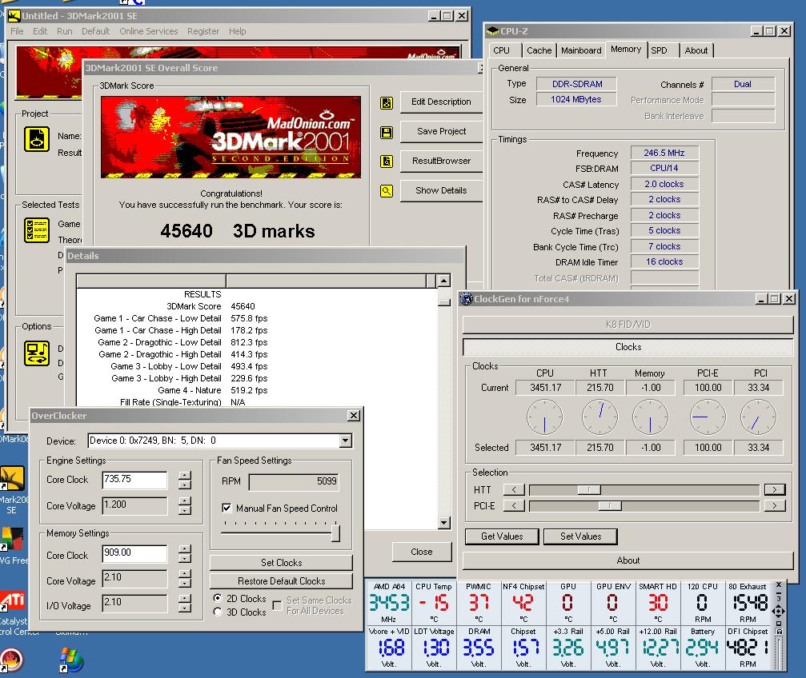Close the OverClocker window
806x678 pixels.
354,416
